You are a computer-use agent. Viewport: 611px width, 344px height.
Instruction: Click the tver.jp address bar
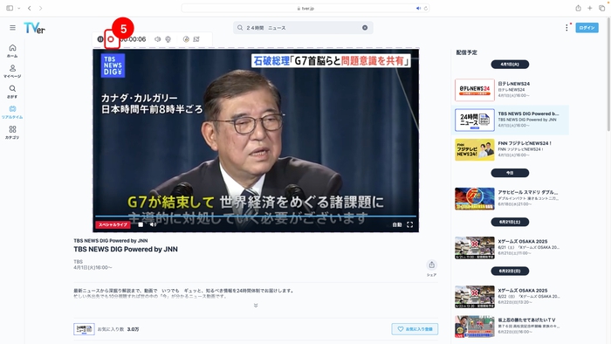click(305, 8)
